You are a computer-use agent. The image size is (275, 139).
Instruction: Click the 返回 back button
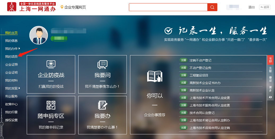pyautogui.click(x=265, y=7)
